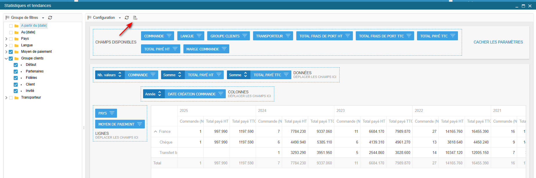Viewport: 536px width, 178px height.
Task: Uncheck the Moyen de paiement checkbox
Action: (11, 52)
